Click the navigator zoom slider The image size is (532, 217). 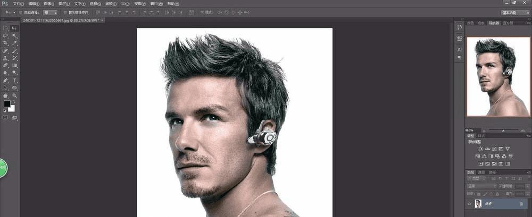click(503, 130)
